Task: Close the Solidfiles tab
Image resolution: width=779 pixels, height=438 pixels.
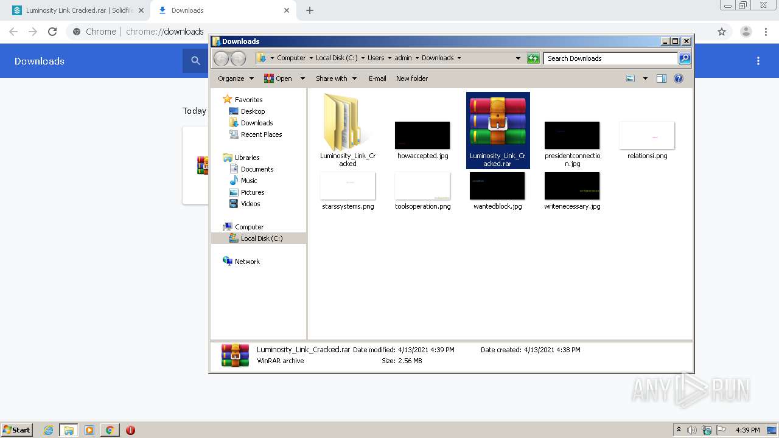Action: click(x=141, y=10)
